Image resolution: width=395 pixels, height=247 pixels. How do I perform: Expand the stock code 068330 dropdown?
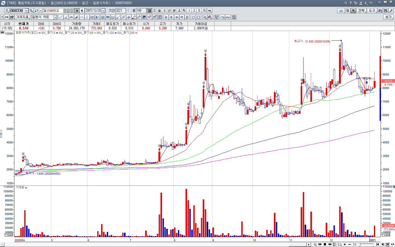point(27,11)
